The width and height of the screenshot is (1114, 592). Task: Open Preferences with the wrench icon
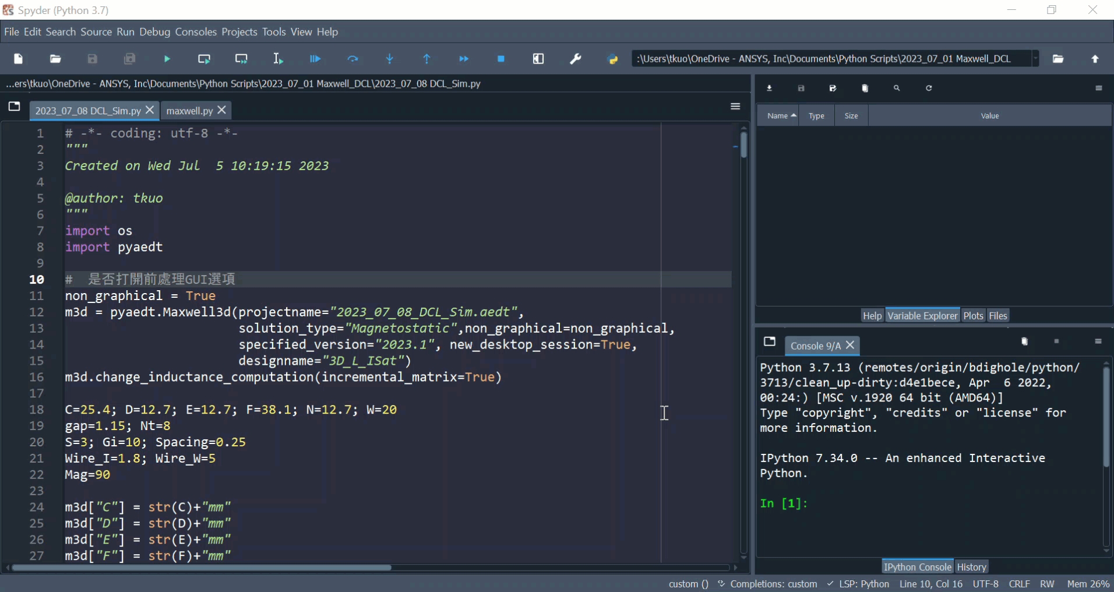(576, 59)
